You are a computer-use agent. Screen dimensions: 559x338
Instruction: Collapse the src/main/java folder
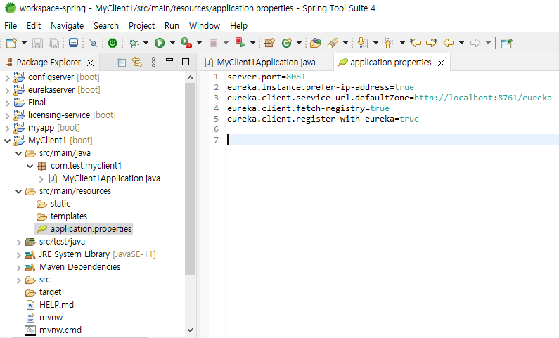click(x=18, y=153)
